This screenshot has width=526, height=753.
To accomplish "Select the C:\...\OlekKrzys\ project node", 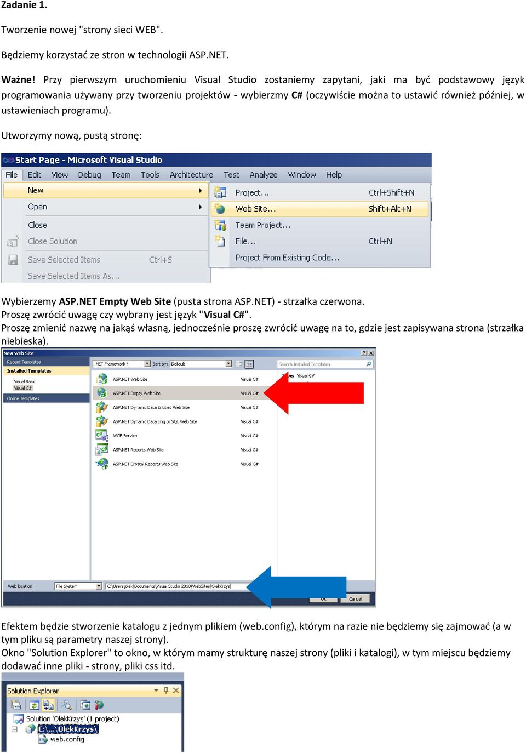I will pyautogui.click(x=68, y=729).
